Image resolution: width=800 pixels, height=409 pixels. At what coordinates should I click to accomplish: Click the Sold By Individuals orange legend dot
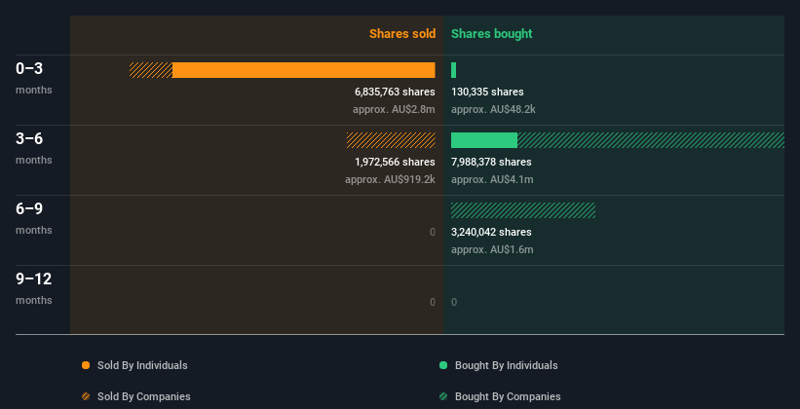click(86, 365)
